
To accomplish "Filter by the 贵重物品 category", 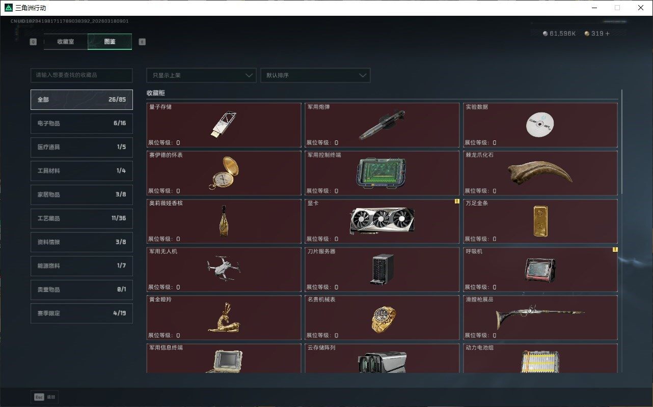I will [81, 289].
